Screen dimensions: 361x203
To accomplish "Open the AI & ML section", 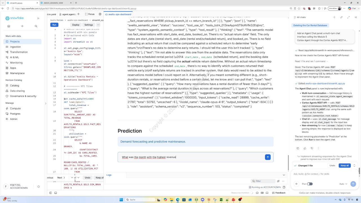I will coord(22,57).
